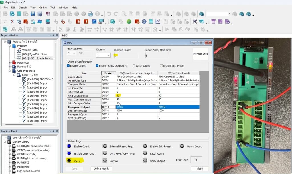Image resolution: width=292 pixels, height=174 pixels.
Task: Click the binoculars ALL find icon
Action: tap(201, 14)
